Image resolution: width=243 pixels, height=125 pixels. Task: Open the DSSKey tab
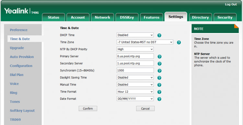(127, 17)
